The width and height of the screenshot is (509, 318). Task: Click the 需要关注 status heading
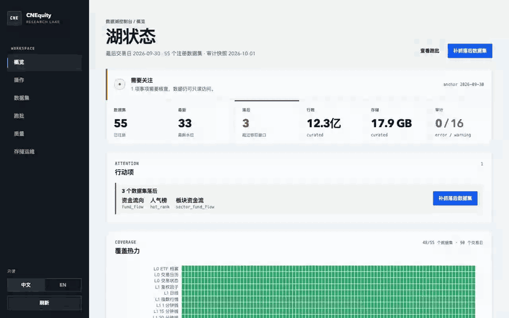click(142, 80)
